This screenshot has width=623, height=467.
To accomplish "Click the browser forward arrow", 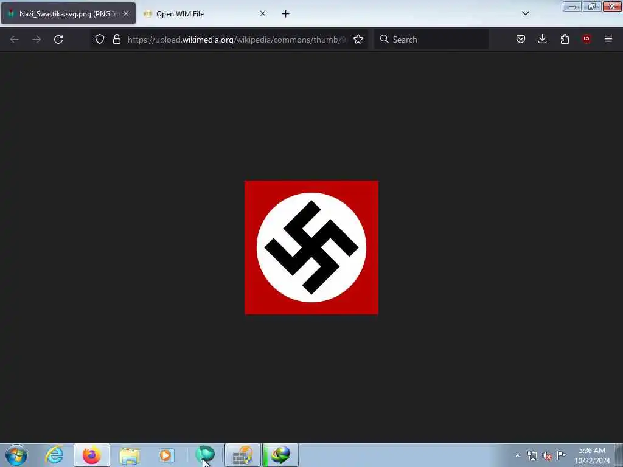I will coord(37,40).
